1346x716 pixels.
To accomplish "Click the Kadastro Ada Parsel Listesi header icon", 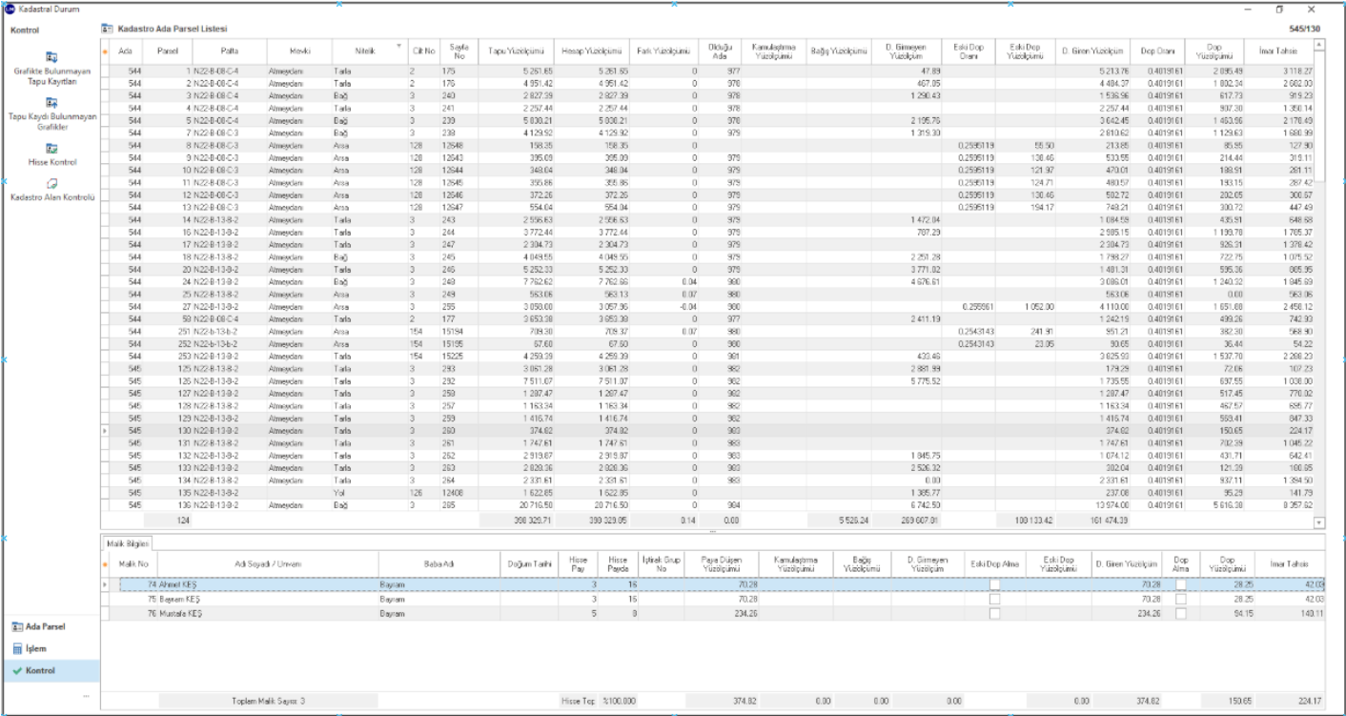I will (x=108, y=30).
